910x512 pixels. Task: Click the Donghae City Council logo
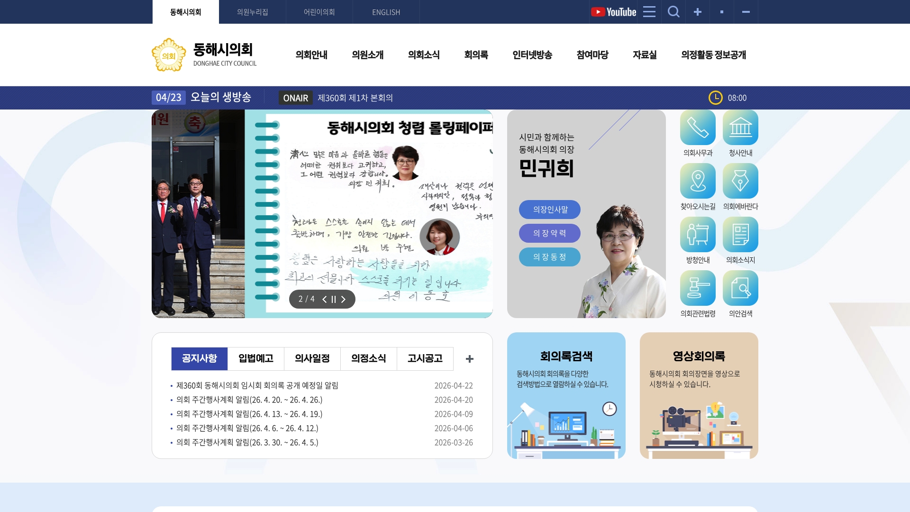coord(204,55)
